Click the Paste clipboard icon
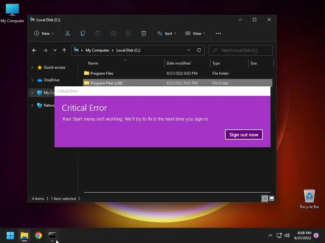Viewport: 325px width, 243px height. pos(98,33)
